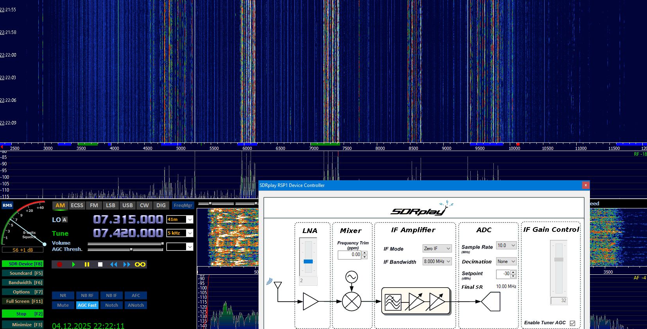Viewport: 647px width, 329px height.
Task: Switch to USB demodulation mode
Action: [127, 205]
